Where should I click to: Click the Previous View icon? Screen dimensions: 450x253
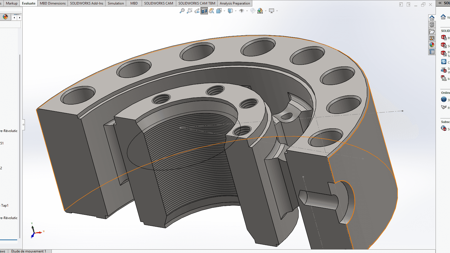pos(197,11)
